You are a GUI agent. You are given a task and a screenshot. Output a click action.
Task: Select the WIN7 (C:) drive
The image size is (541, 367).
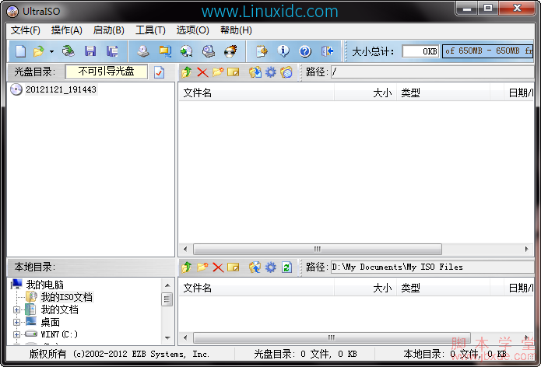point(59,334)
